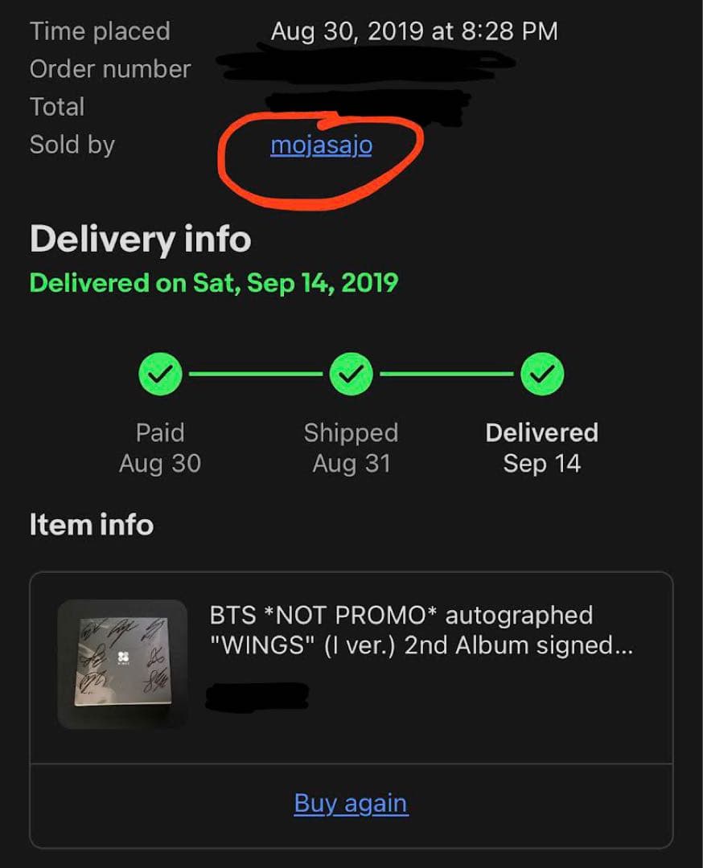Click the Paid Aug 30 step label

[x=160, y=448]
